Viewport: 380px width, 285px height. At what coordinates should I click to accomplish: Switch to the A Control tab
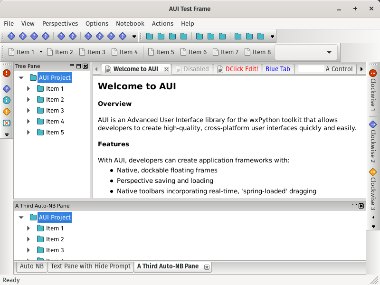pos(325,69)
